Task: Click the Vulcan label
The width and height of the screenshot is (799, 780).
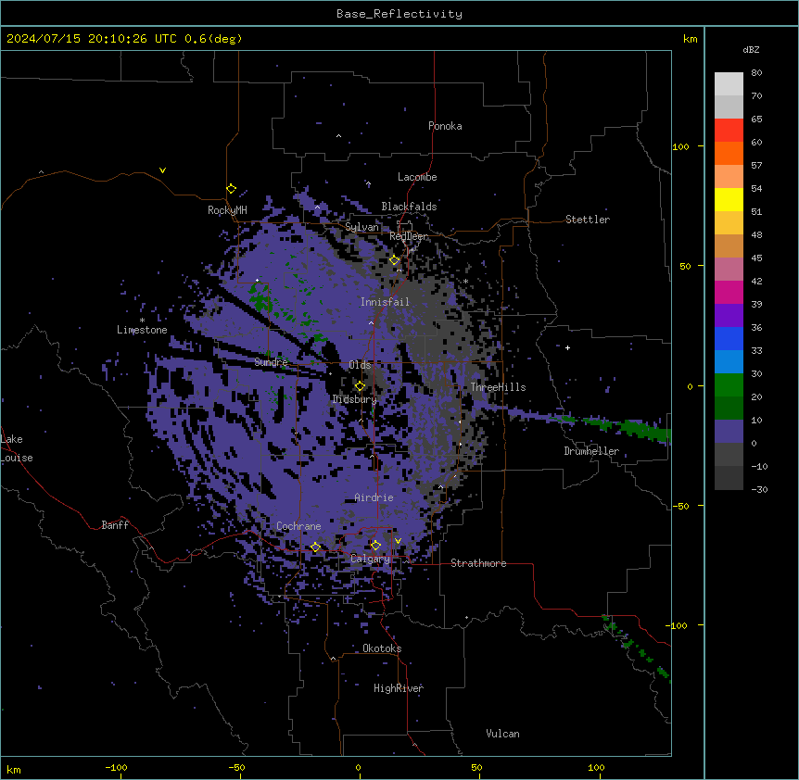Action: (502, 734)
